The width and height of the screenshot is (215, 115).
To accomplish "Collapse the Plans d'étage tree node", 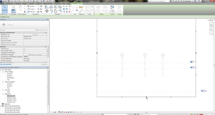I will click(x=3, y=72).
